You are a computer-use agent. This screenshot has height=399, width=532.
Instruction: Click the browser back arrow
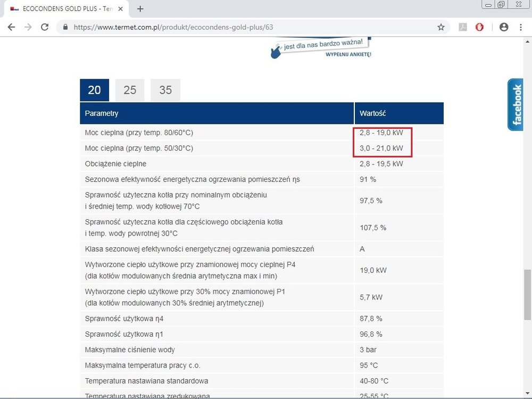coord(11,27)
